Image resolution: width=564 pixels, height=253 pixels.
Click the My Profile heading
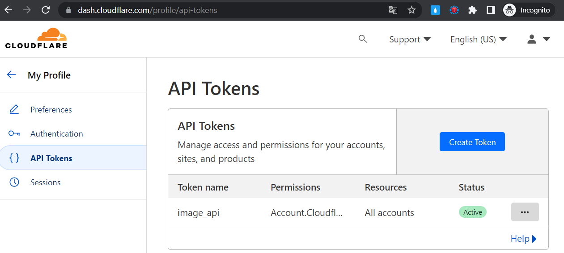click(49, 75)
